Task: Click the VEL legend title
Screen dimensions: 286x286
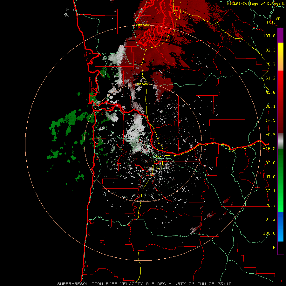Action: (279, 19)
